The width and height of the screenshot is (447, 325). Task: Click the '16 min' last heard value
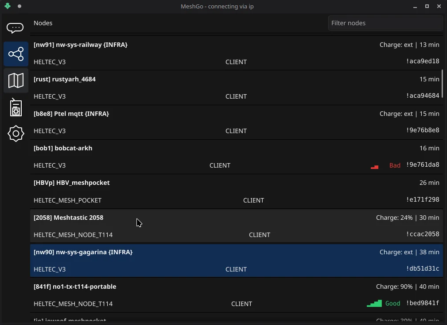(429, 148)
